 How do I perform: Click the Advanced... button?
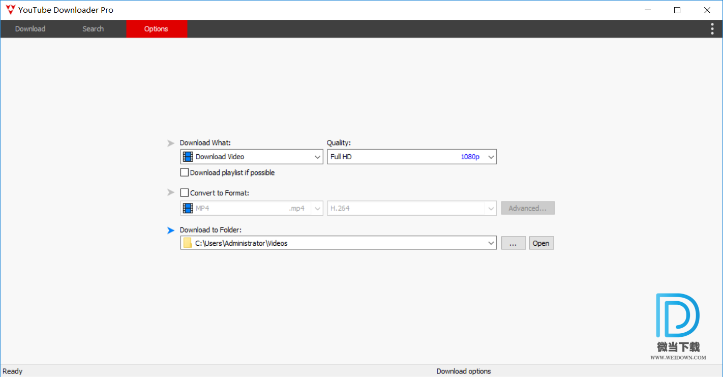coord(528,208)
